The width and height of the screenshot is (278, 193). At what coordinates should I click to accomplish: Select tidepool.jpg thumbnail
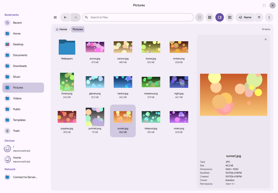click(151, 117)
